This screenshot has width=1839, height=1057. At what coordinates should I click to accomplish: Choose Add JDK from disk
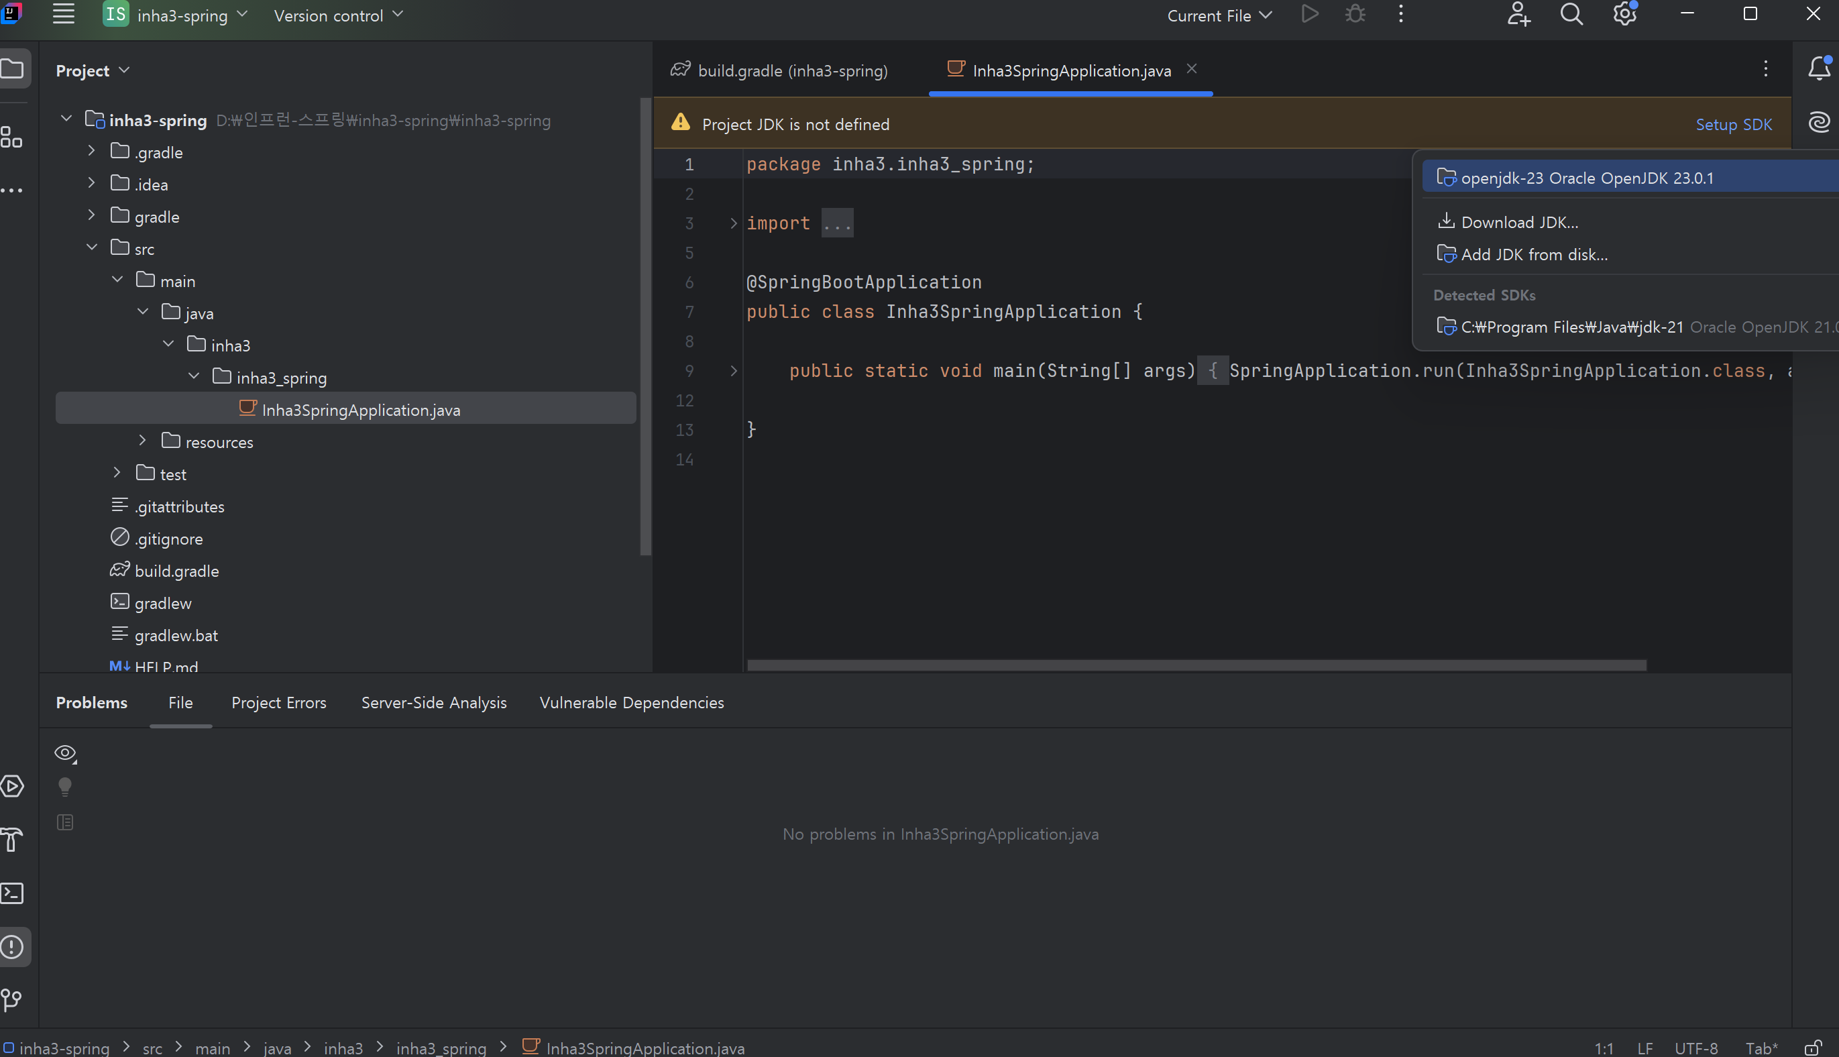(1522, 254)
